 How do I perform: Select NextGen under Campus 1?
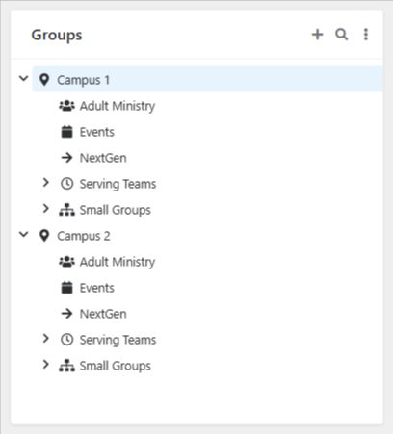pyautogui.click(x=103, y=158)
